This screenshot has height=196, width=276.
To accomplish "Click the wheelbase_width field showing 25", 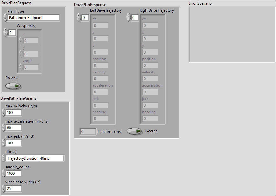I will 14,189.
